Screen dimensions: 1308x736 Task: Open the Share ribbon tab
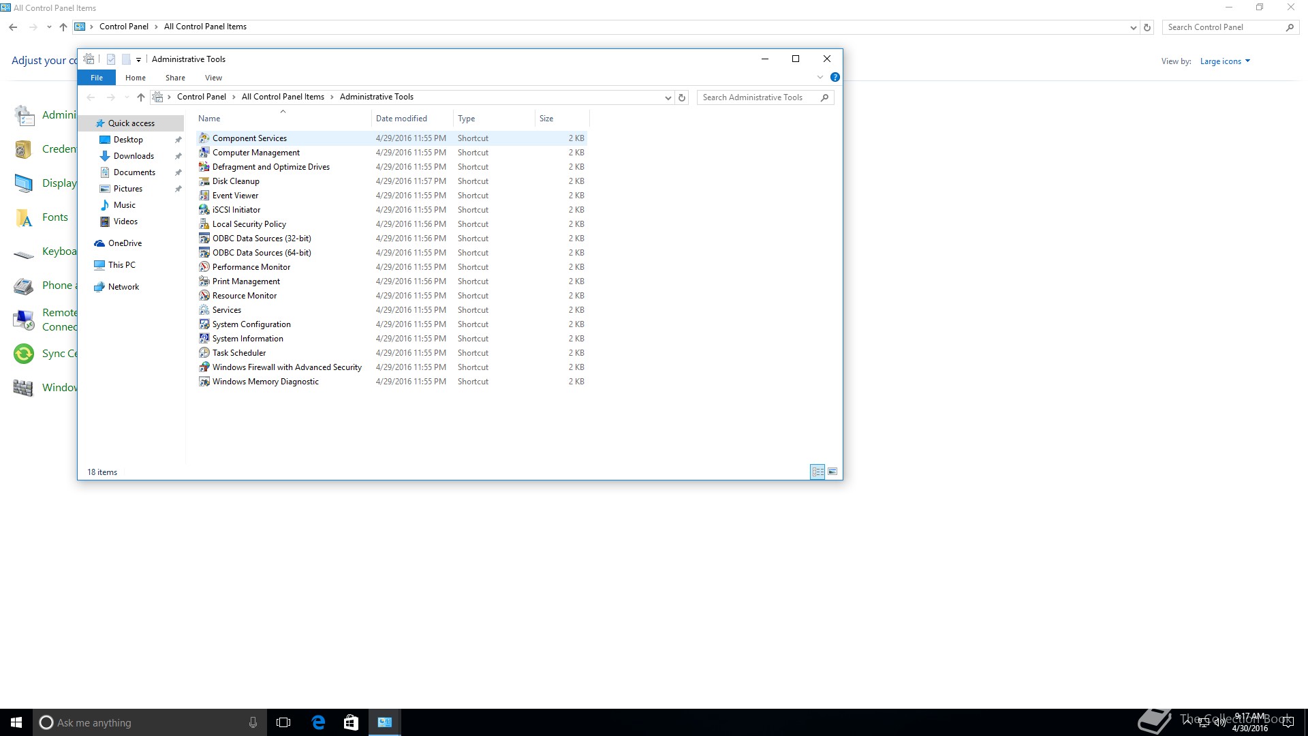(x=175, y=78)
